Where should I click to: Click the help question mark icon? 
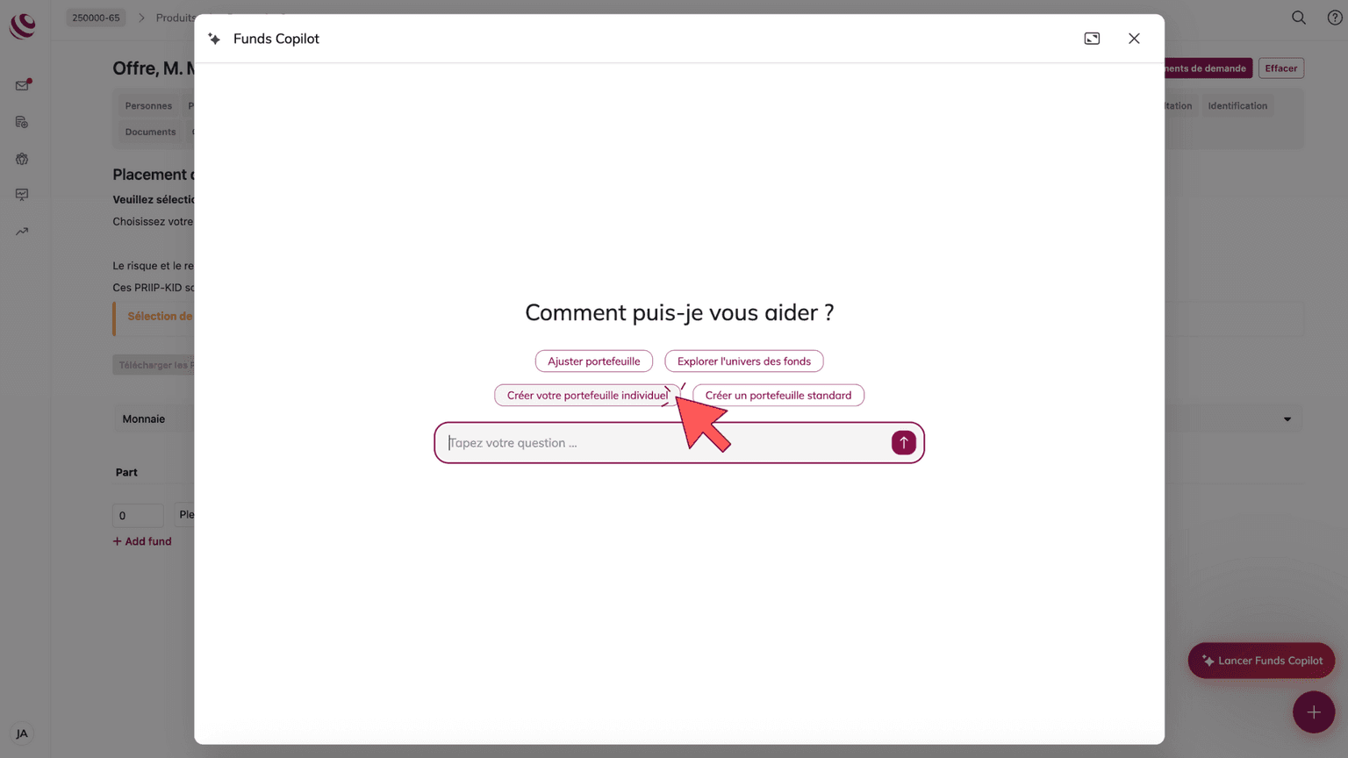pos(1335,18)
